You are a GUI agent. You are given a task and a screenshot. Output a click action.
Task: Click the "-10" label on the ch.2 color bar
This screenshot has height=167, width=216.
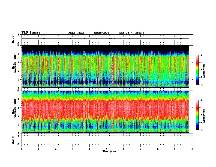click(202, 130)
